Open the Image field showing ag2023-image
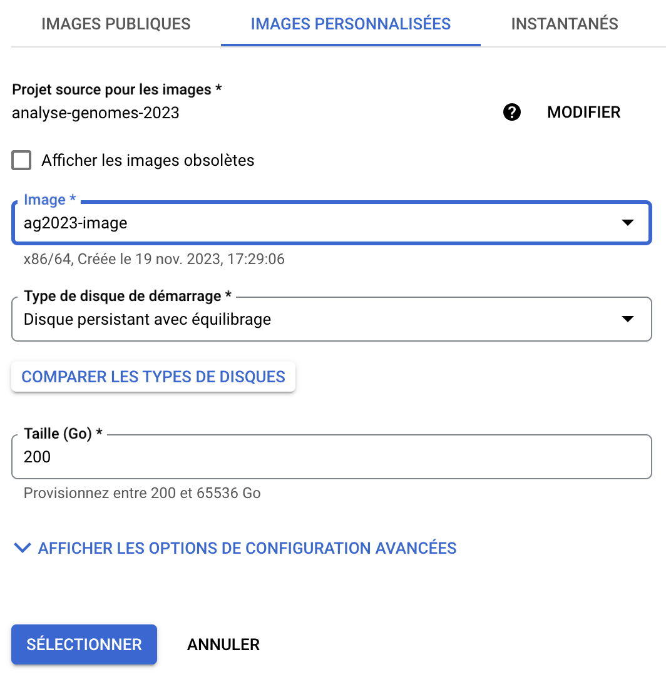 click(313, 223)
